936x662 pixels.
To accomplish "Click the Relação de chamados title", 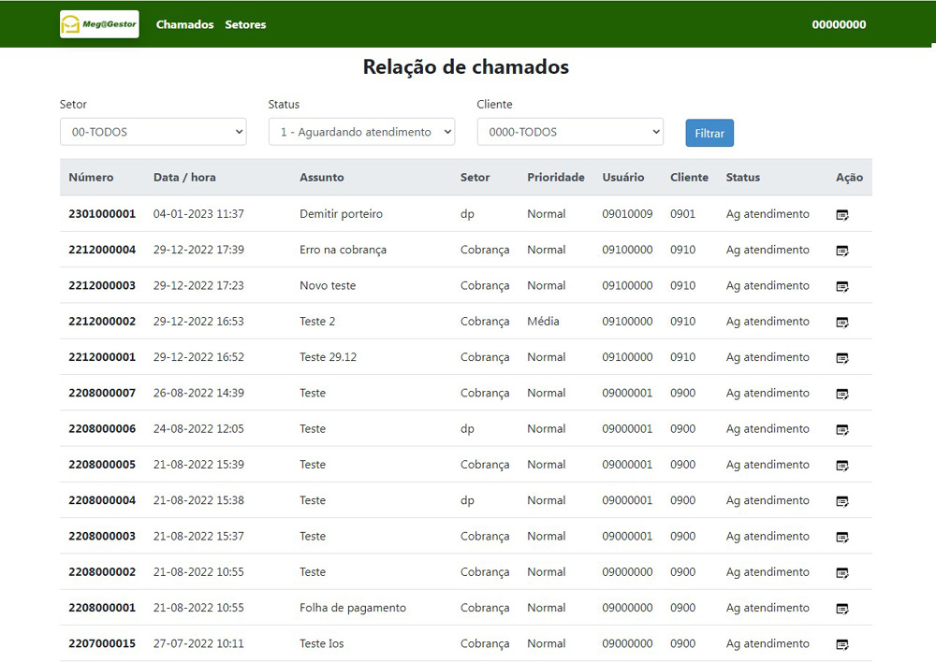I will (465, 67).
